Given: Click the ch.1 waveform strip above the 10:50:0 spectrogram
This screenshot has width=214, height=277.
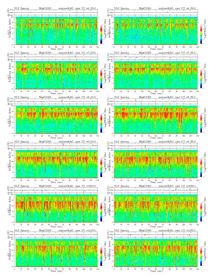Looking at the screenshot, I should 156,190.
